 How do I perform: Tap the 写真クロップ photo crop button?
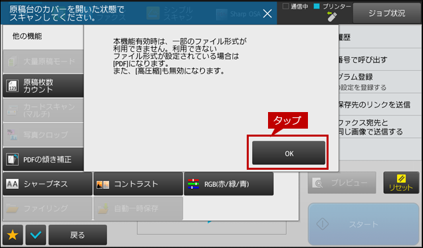click(43, 135)
